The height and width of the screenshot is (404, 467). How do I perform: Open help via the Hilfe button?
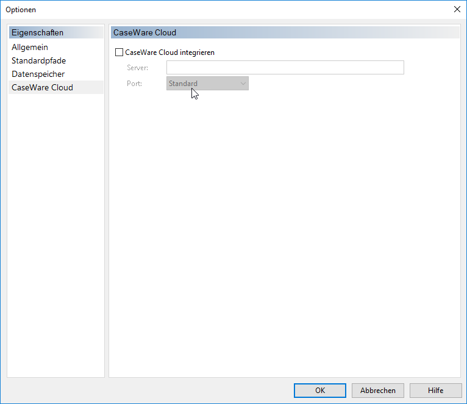click(435, 391)
